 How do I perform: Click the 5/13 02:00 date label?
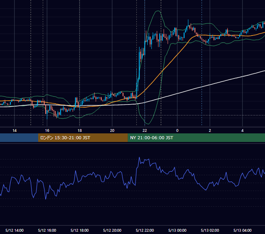210,230
